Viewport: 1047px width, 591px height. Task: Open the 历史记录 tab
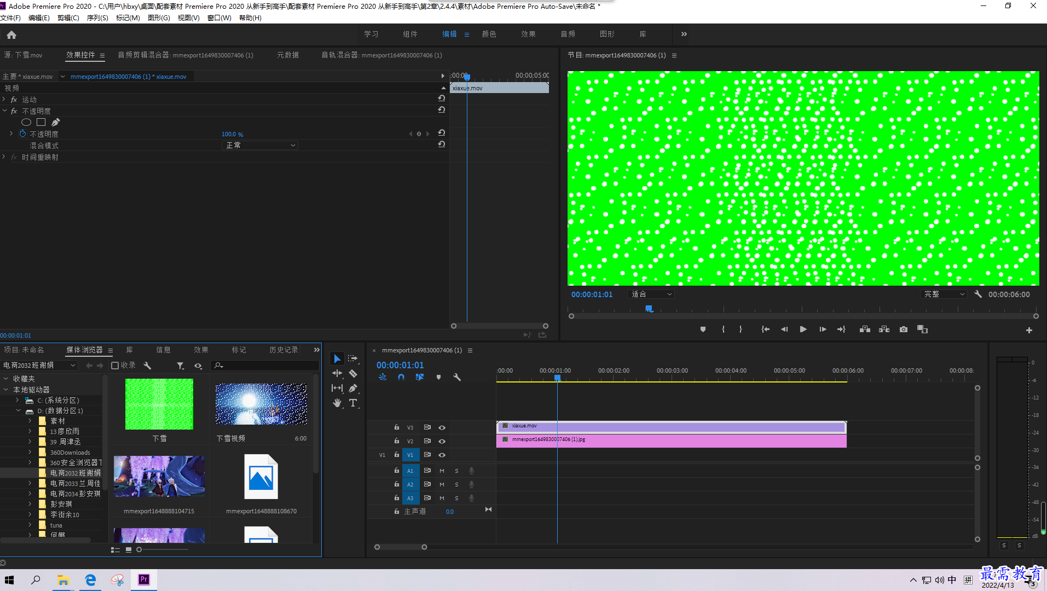284,350
